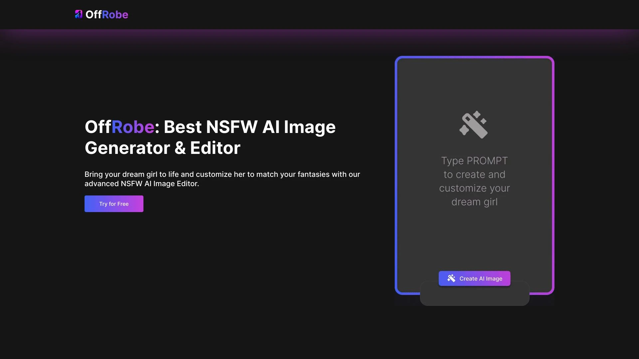Select the magic wand icon inside the preview card
This screenshot has width=639, height=359.
pyautogui.click(x=474, y=125)
